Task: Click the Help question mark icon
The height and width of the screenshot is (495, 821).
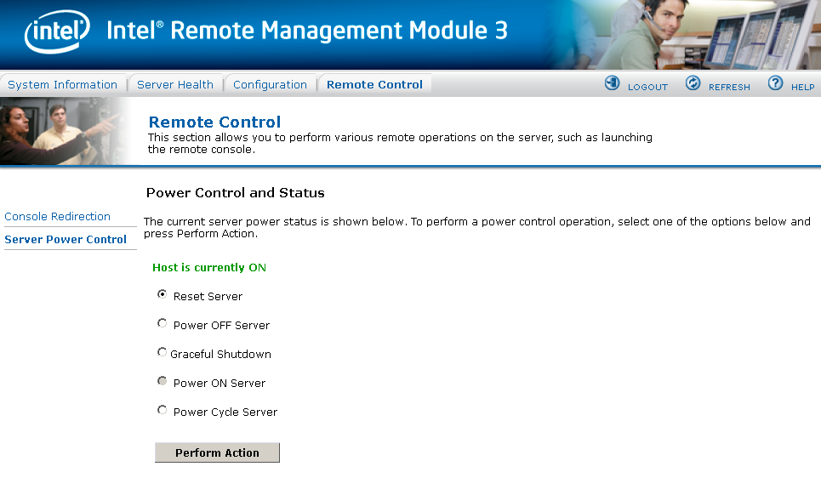Action: 775,83
